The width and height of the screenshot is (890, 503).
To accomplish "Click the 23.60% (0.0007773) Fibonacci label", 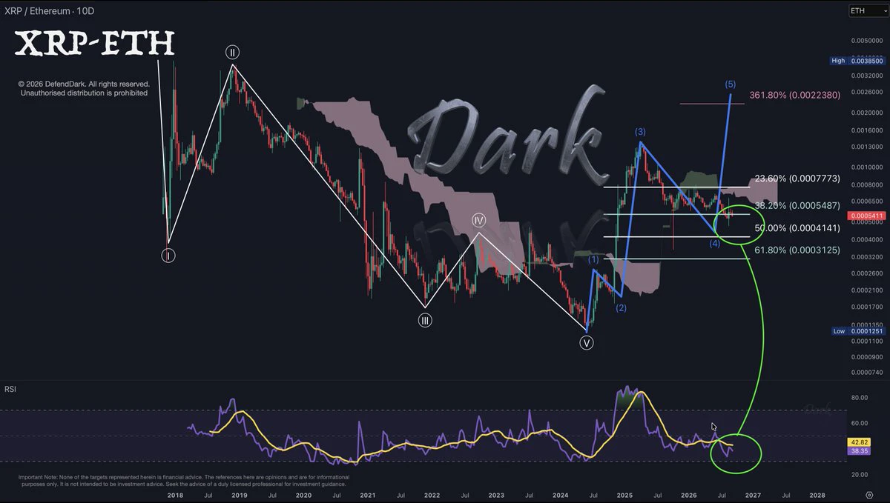I will click(x=797, y=179).
